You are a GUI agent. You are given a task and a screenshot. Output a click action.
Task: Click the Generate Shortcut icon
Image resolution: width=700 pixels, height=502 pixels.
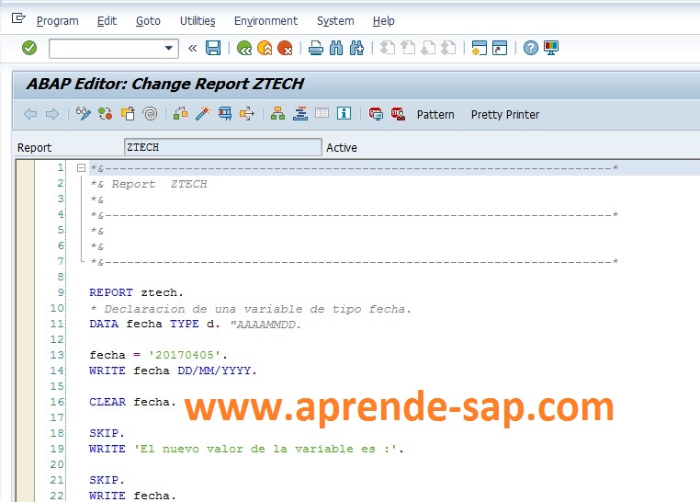(500, 48)
